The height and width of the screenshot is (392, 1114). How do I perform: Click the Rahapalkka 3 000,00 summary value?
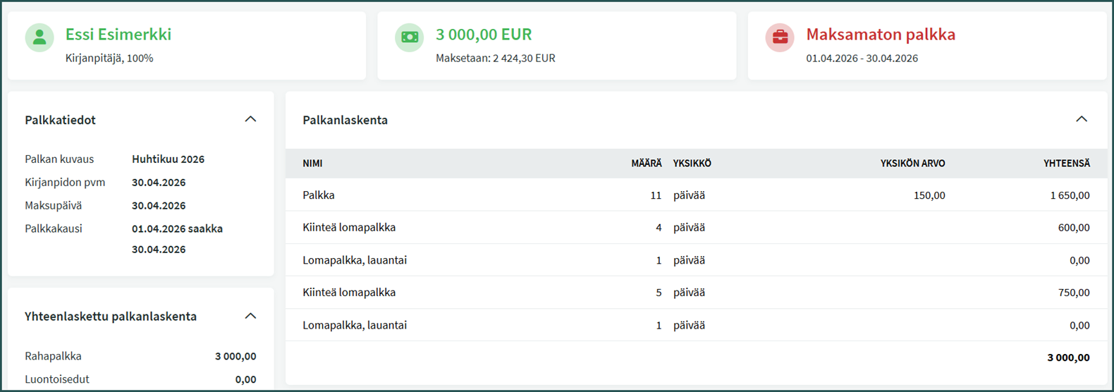(x=235, y=357)
